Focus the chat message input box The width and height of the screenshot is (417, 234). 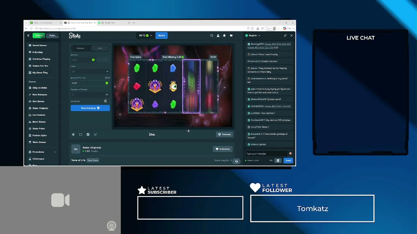pos(267,154)
